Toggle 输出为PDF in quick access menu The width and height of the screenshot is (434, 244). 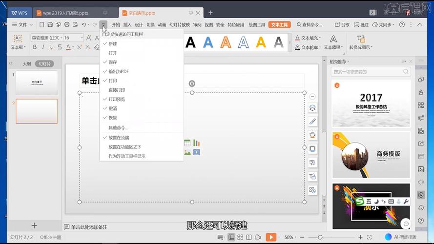point(142,71)
